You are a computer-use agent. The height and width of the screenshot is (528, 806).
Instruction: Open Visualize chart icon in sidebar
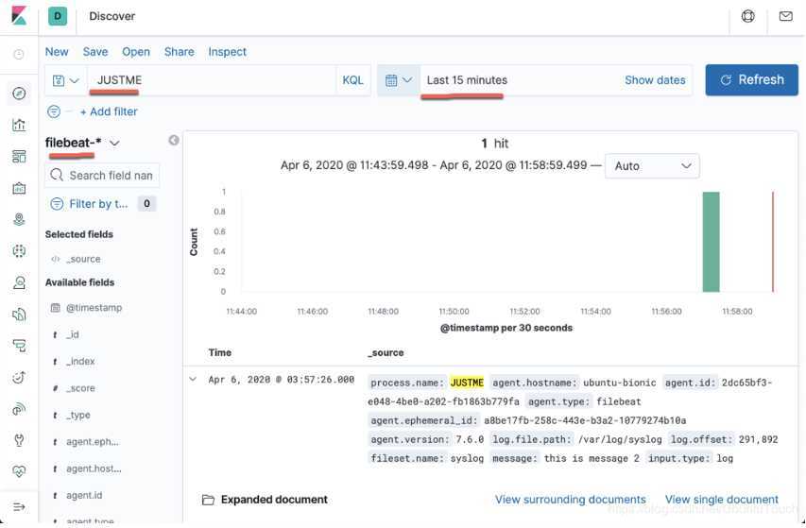(19, 125)
